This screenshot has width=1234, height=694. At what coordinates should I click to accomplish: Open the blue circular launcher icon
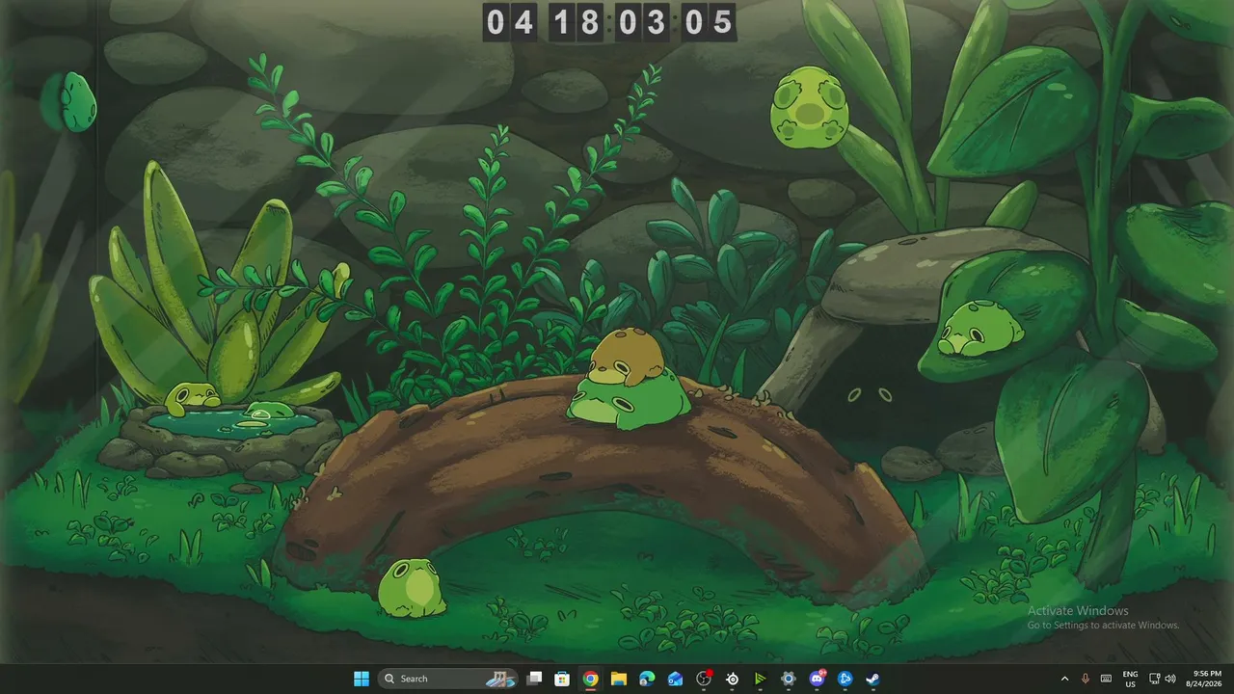[x=845, y=679]
